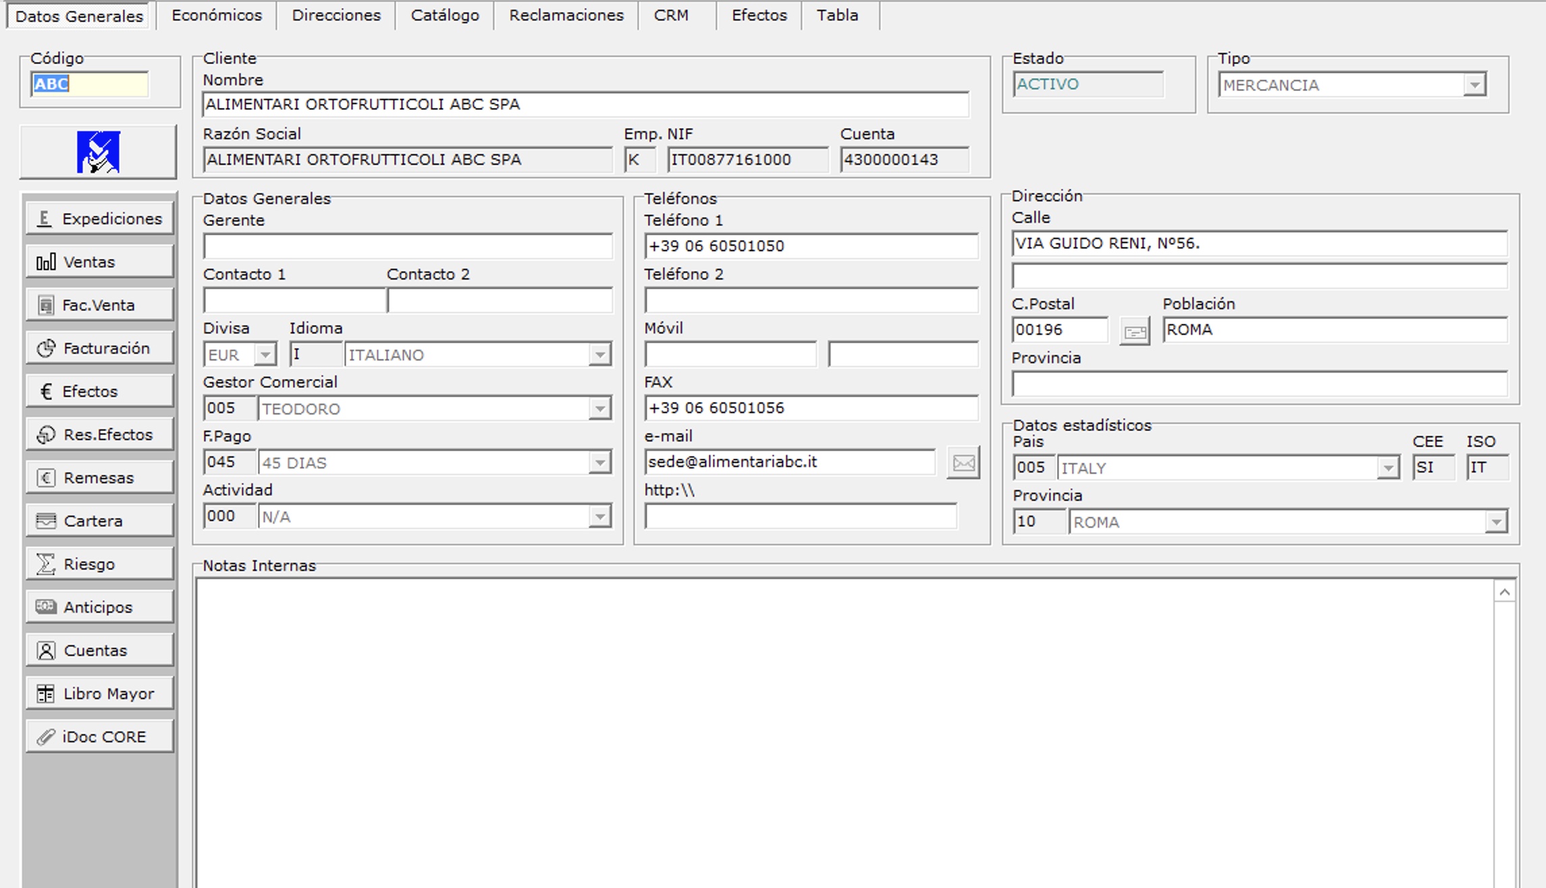Screen dimensions: 1546x888
Task: Click the Riesgo sigma button
Action: click(100, 564)
